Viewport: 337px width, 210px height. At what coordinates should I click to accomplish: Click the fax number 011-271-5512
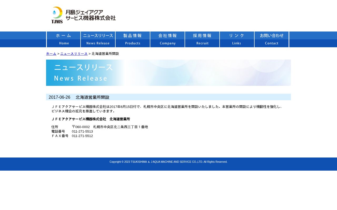tap(82, 136)
